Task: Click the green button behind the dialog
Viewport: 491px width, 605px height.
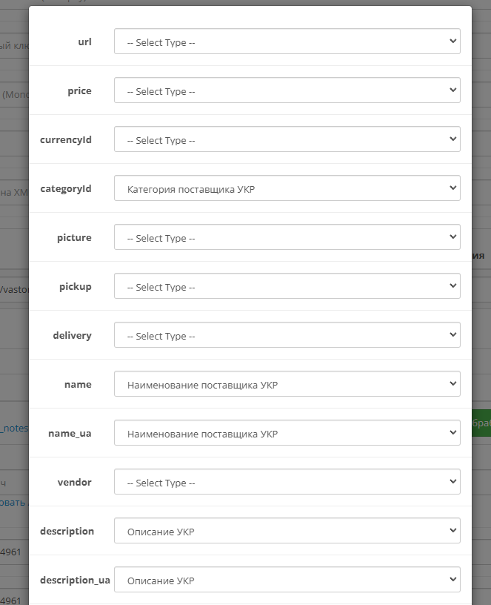Action: point(481,422)
